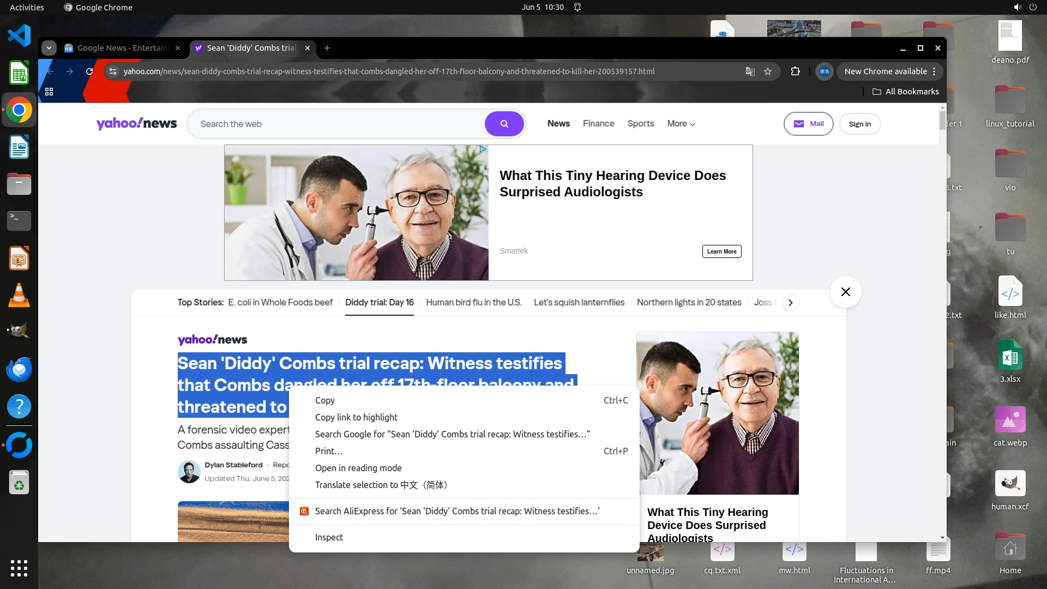Open the Extensions puzzle icon
Screen dimensions: 1047x589
tap(795, 71)
